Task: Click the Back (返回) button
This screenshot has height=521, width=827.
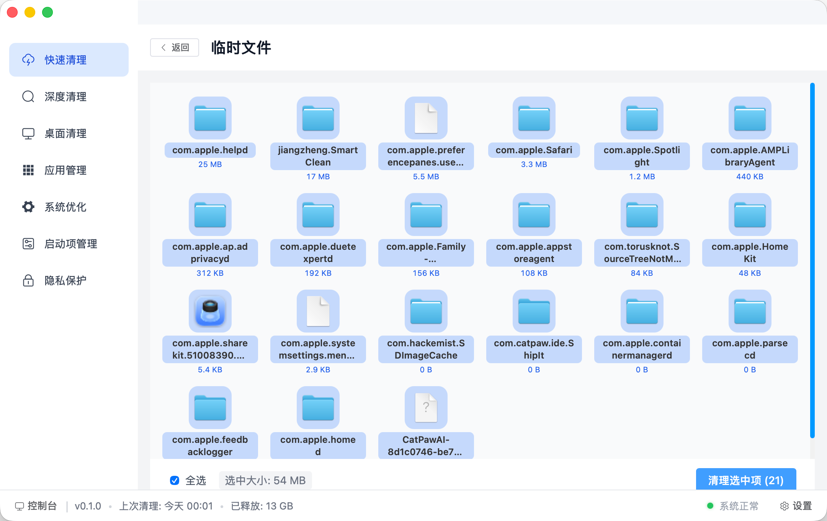Action: tap(175, 48)
